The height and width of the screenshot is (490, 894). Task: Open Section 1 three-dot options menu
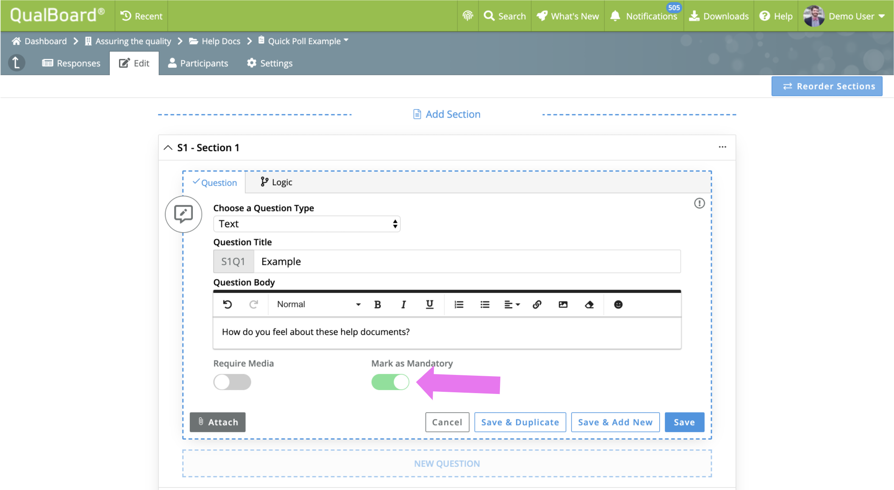pos(722,147)
